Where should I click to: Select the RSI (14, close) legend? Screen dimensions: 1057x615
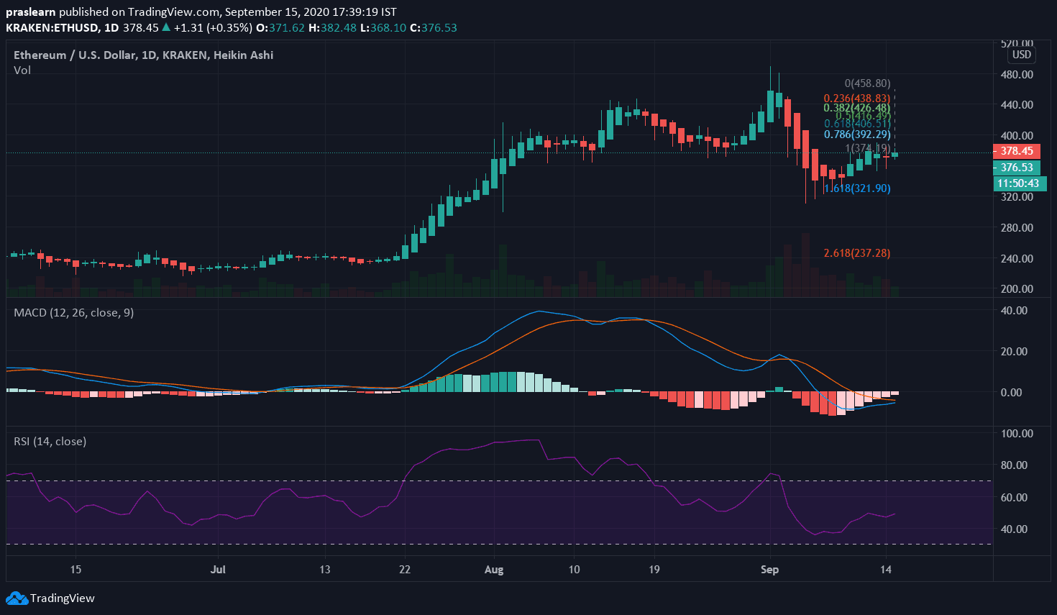click(x=50, y=441)
